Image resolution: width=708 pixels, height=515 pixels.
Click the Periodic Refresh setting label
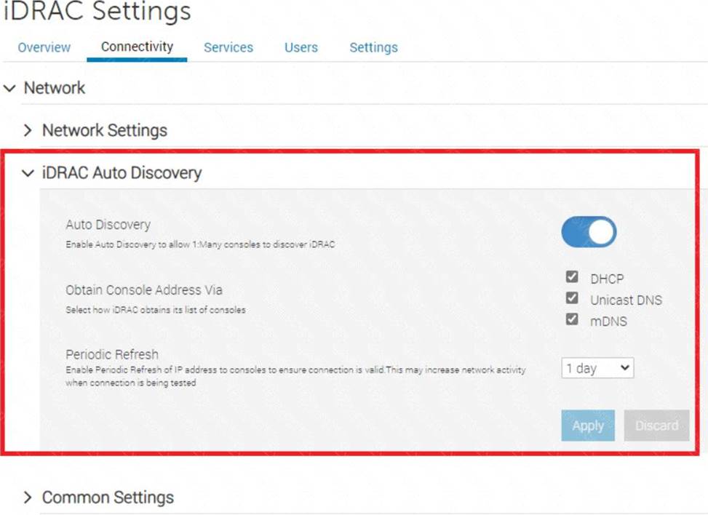[x=112, y=354]
